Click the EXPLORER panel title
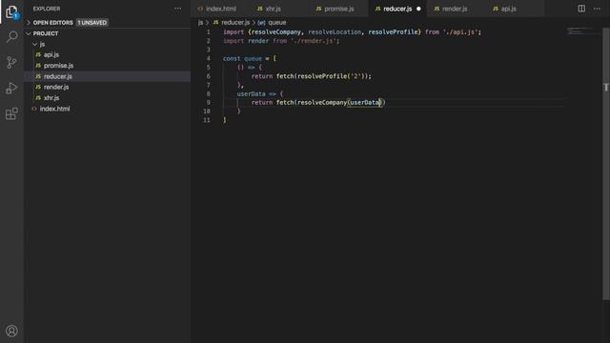The height and width of the screenshot is (343, 610). 47,9
